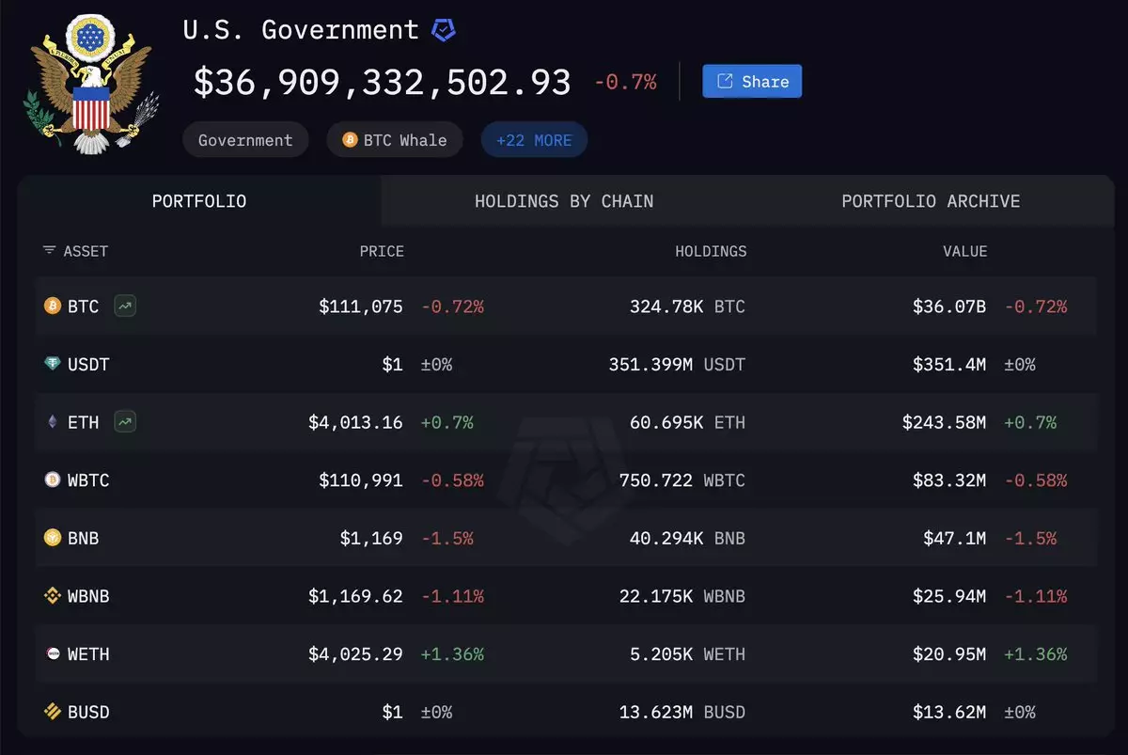The image size is (1128, 755).
Task: Click the WBTC token icon
Action: (x=53, y=480)
